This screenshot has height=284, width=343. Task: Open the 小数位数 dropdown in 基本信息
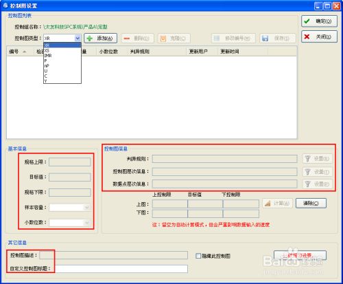86,223
